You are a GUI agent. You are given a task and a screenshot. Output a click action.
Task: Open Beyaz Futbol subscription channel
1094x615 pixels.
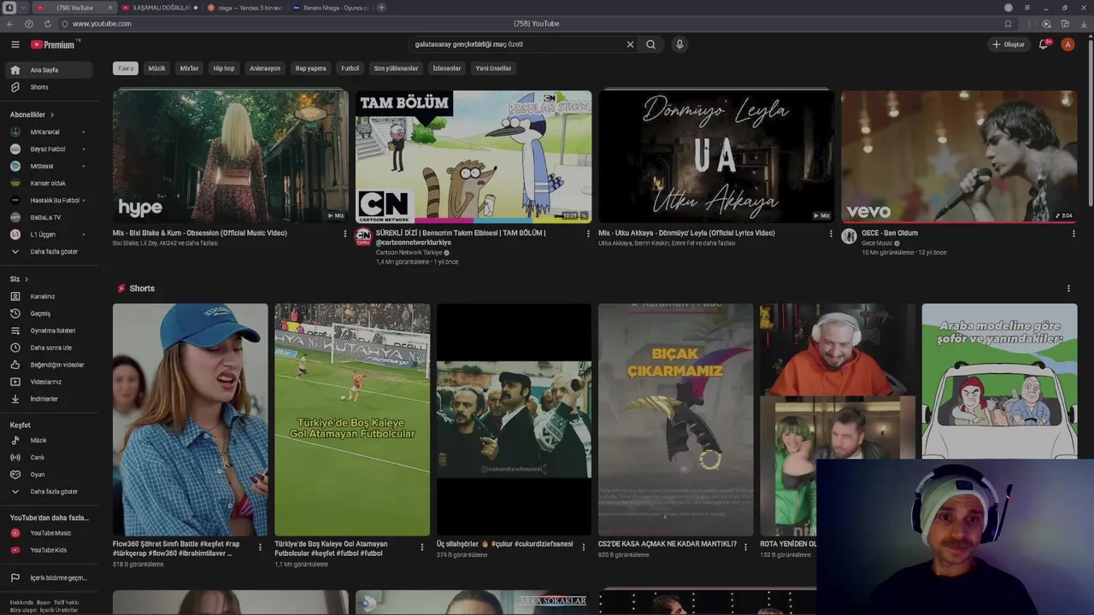48,149
